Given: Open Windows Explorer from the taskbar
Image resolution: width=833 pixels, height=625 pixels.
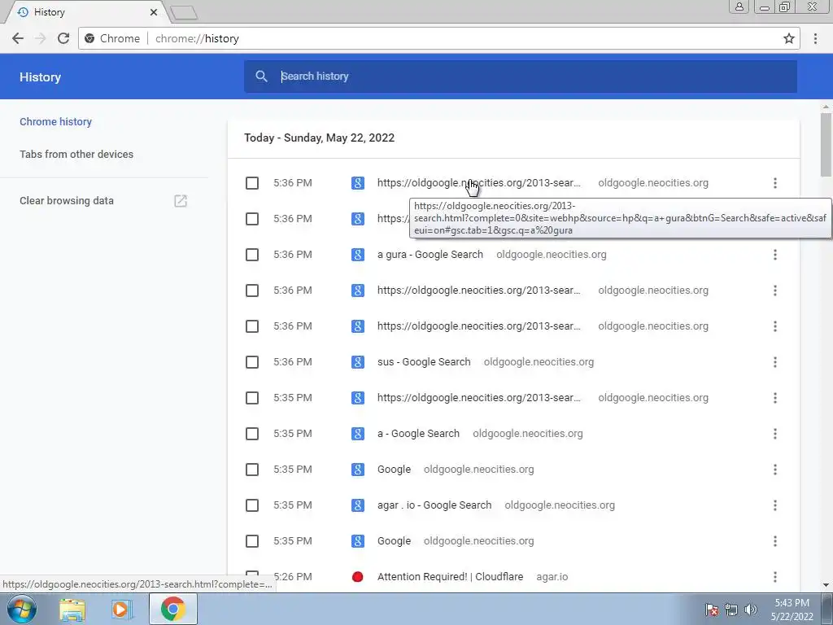Looking at the screenshot, I should (x=72, y=609).
